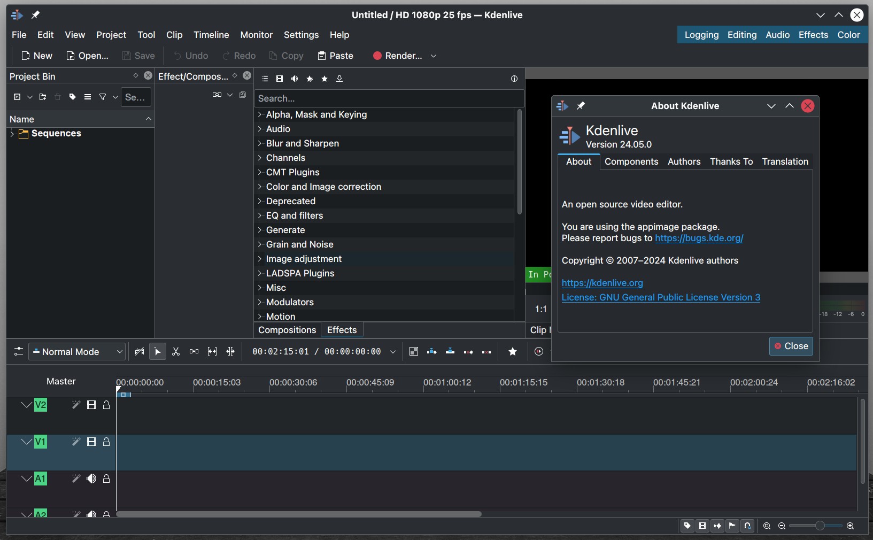Open the timecode format dropdown arrow

[x=393, y=352]
